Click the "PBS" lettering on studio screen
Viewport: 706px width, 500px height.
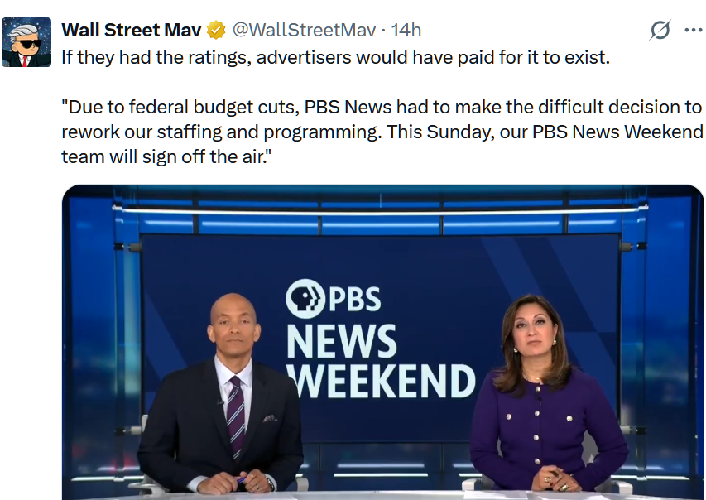pos(355,297)
